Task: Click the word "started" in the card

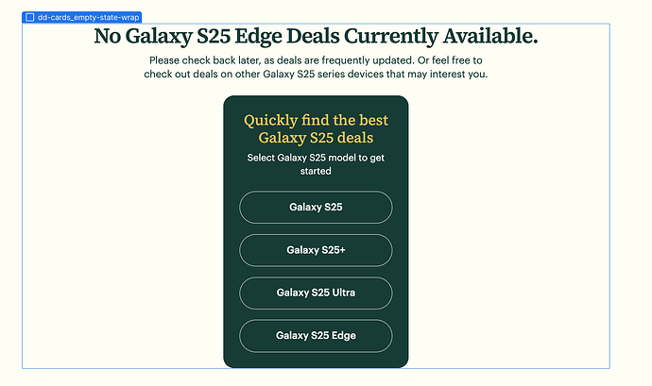Action: click(316, 171)
